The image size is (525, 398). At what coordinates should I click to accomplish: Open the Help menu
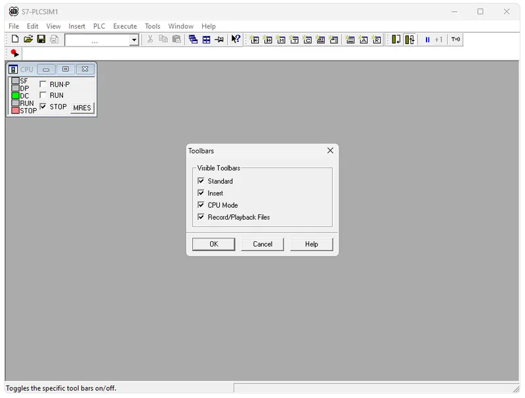[x=208, y=26]
